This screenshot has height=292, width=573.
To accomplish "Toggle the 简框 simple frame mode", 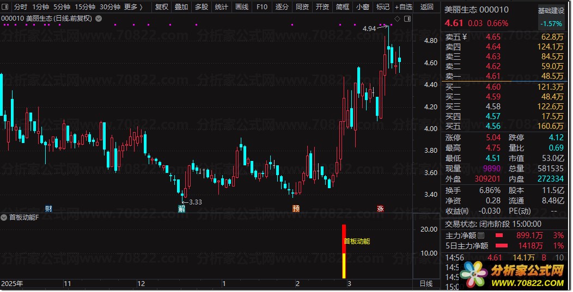I will [343, 7].
